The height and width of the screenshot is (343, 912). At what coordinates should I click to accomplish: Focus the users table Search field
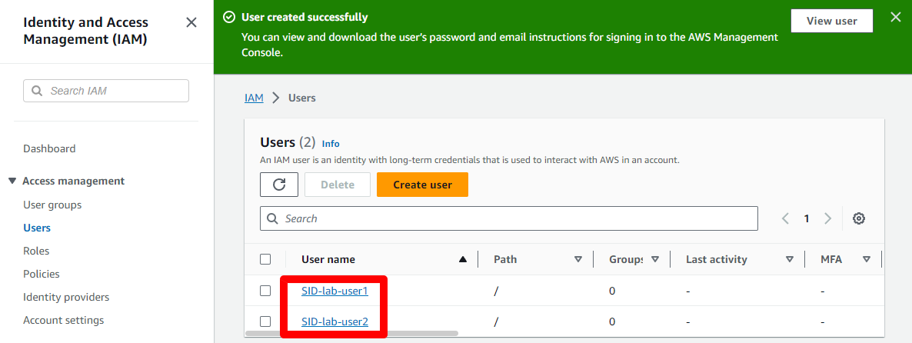click(x=509, y=218)
